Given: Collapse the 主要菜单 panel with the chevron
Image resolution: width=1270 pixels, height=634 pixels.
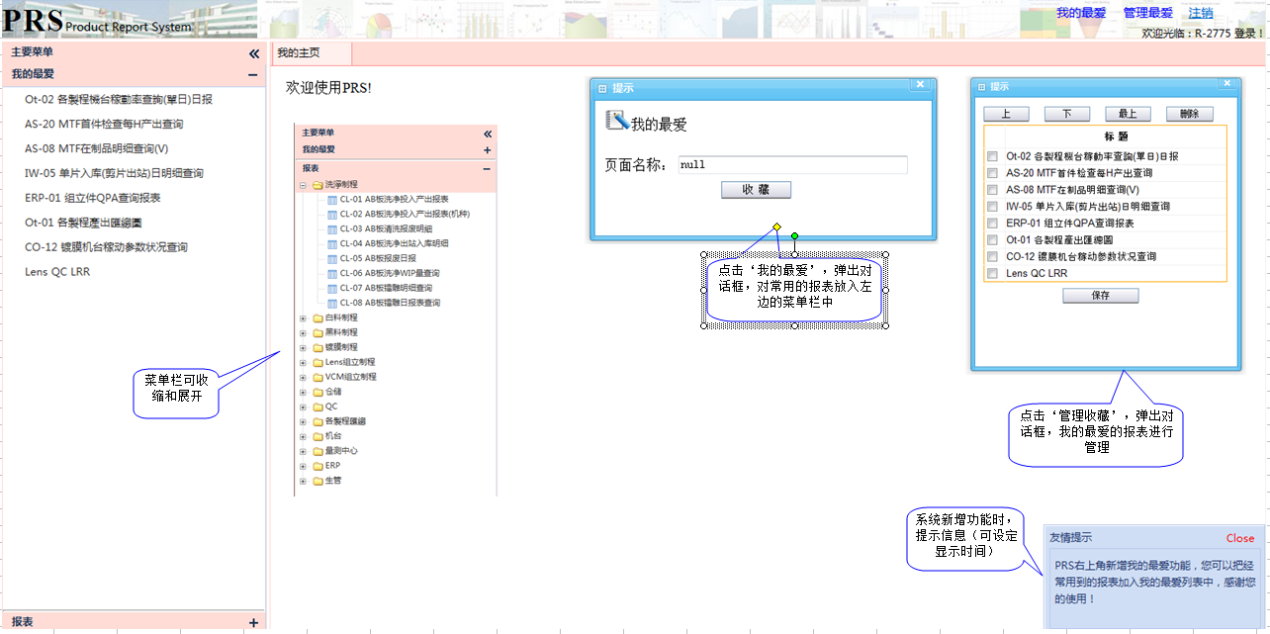Looking at the screenshot, I should coord(253,53).
